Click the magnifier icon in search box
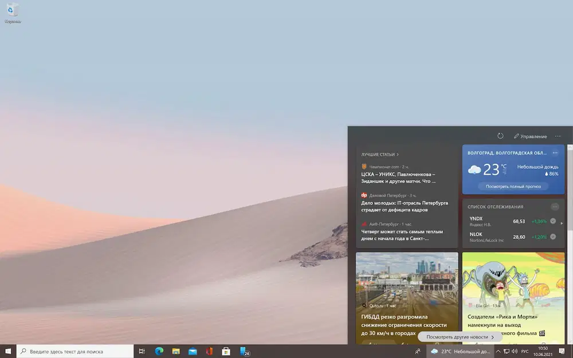 [23, 352]
